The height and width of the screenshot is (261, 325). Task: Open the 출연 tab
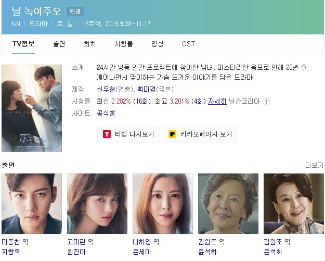pos(59,44)
